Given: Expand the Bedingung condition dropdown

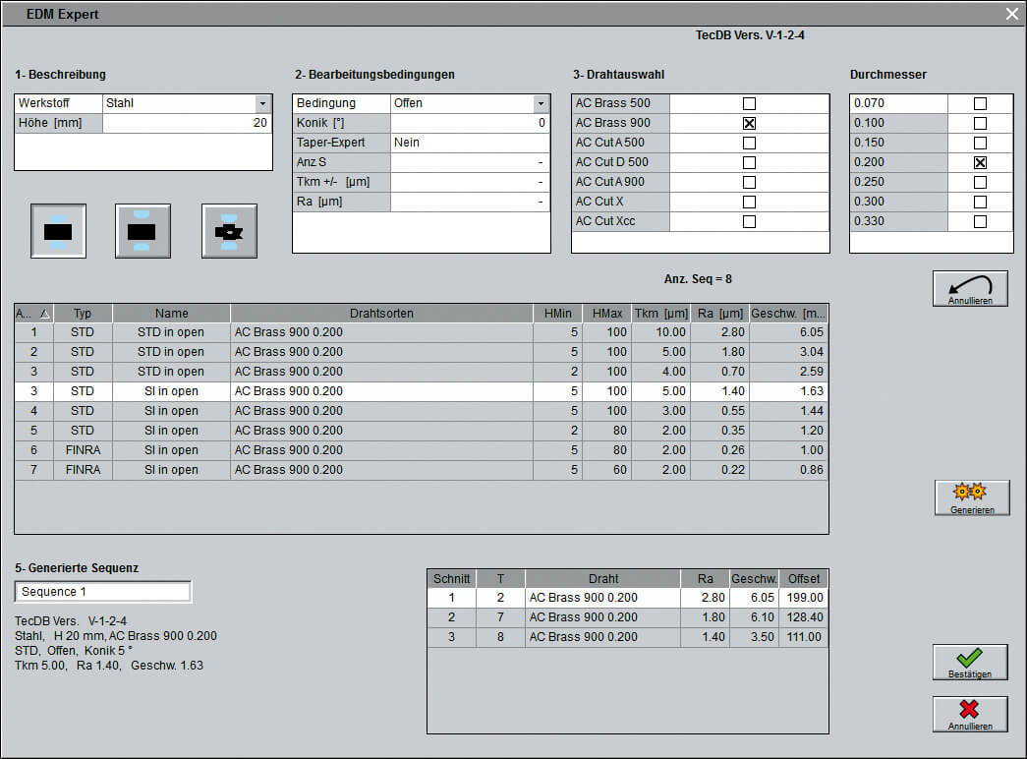Looking at the screenshot, I should pos(541,103).
